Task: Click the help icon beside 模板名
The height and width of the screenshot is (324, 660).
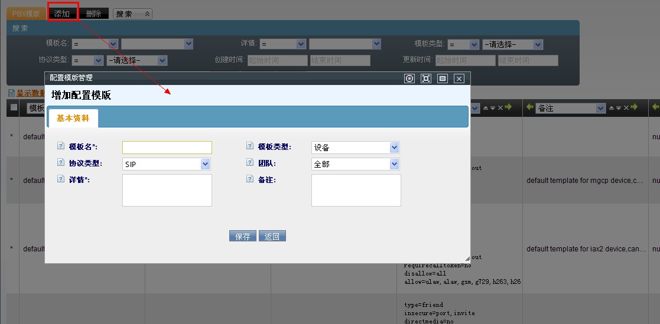Action: (x=60, y=146)
